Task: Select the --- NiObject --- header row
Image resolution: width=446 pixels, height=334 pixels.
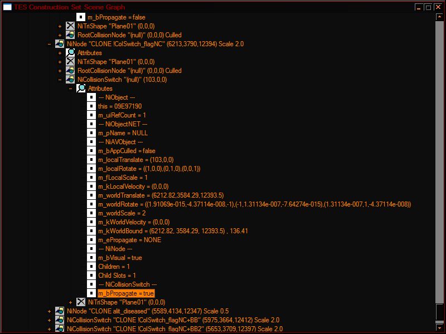Action: coord(117,97)
